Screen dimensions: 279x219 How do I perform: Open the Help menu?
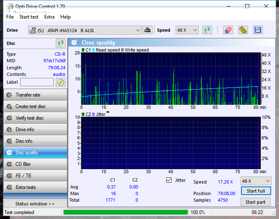click(x=65, y=17)
